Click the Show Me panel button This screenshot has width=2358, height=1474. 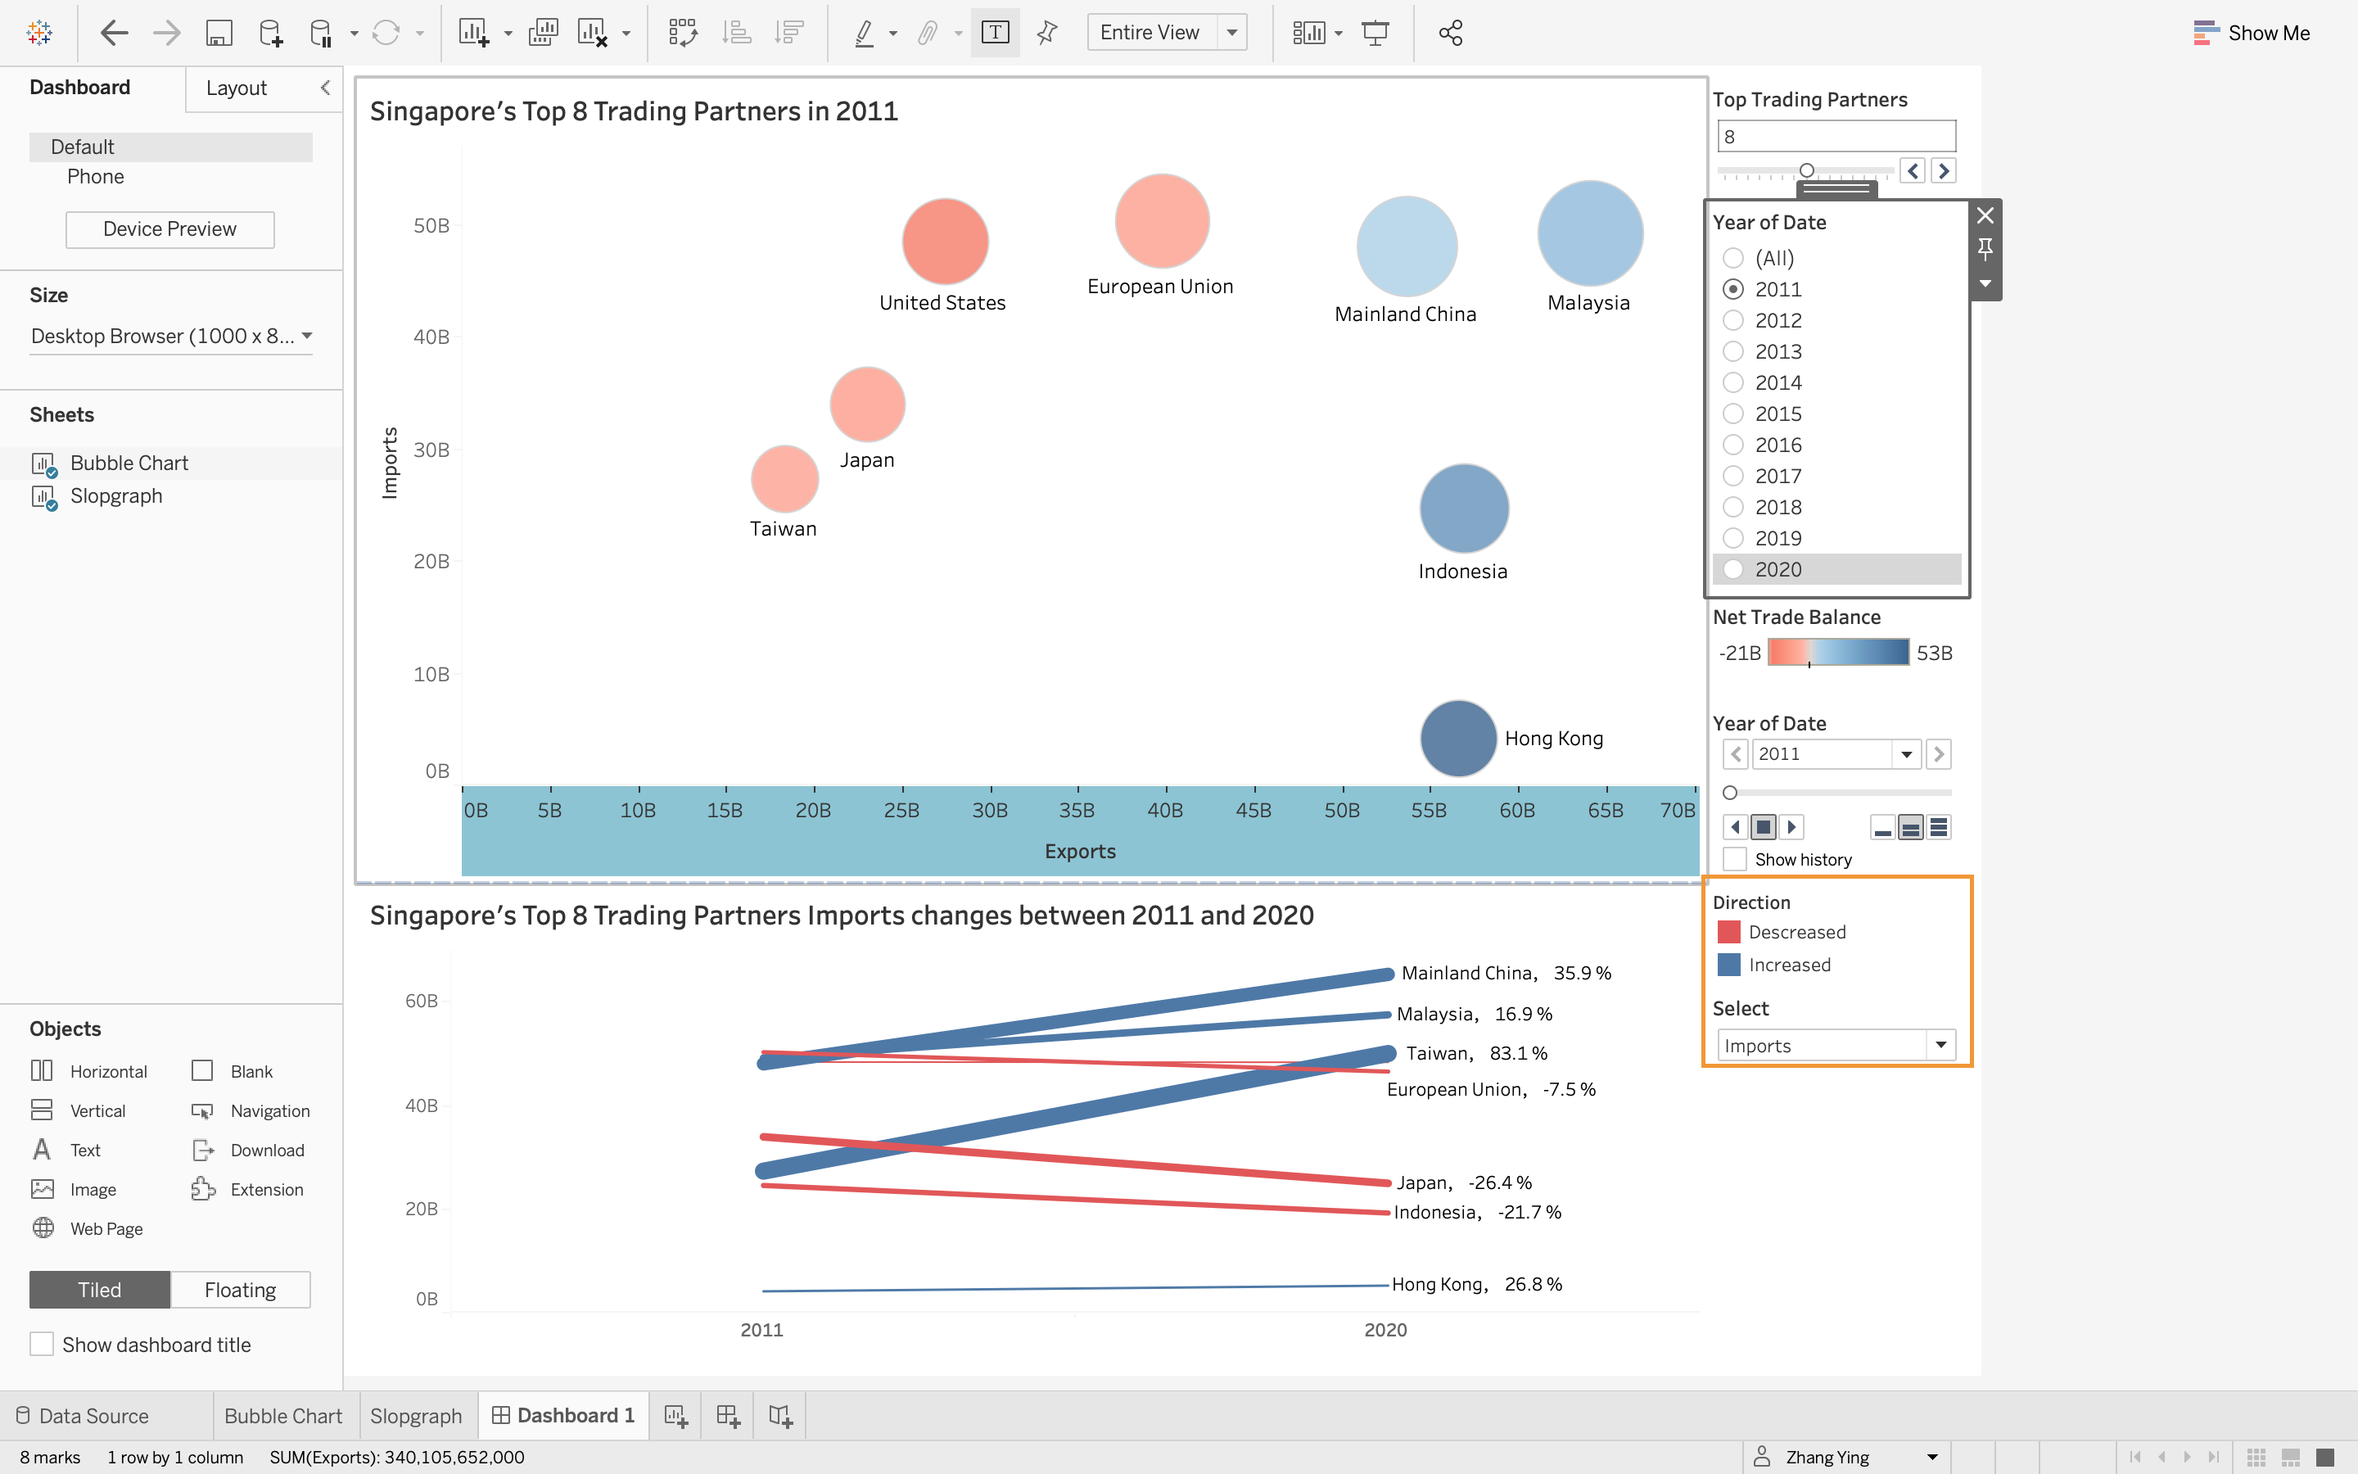click(2251, 33)
